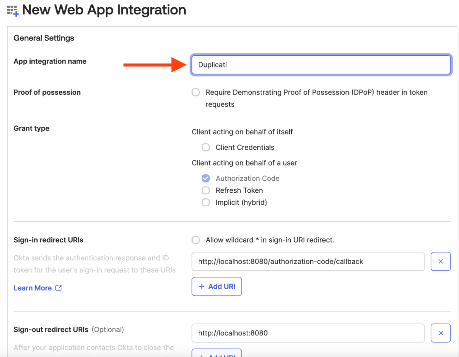The image size is (459, 357).
Task: Click the Sign-in redirect URIs label
Action: tap(48, 240)
